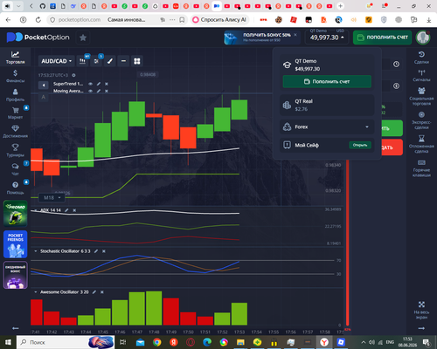
Task: Edit the SuperTrend indicator settings pencil
Action: click(99, 84)
